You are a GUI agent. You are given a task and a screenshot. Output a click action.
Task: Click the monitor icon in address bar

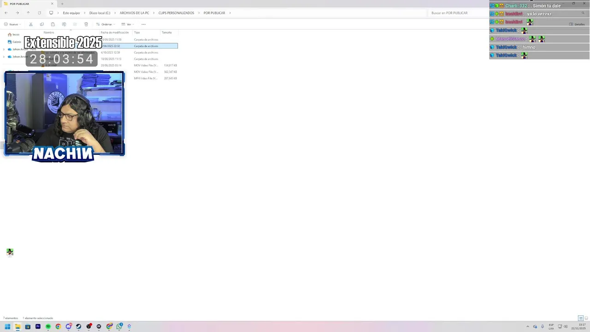tap(51, 13)
